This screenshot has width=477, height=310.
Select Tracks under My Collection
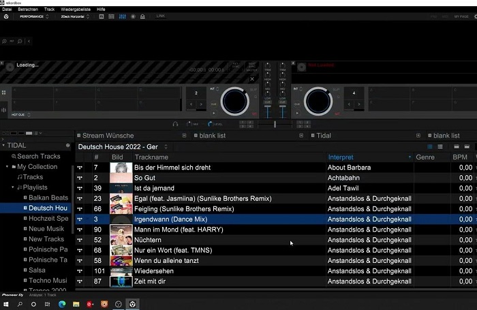click(33, 177)
